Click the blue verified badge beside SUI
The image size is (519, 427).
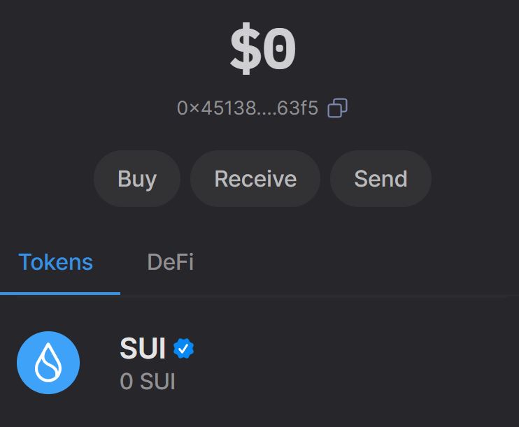pos(184,348)
